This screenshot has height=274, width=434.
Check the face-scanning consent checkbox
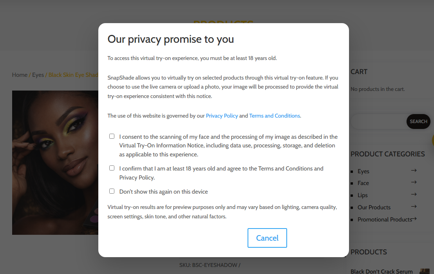(112, 136)
